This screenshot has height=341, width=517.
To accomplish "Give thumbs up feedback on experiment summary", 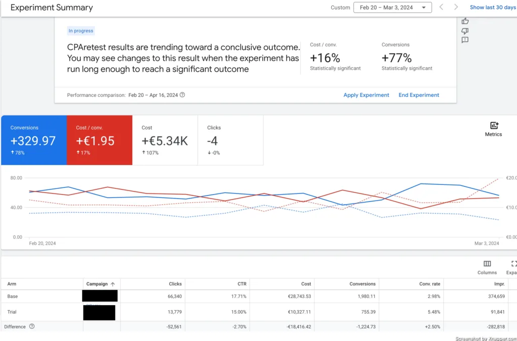I will pyautogui.click(x=465, y=21).
